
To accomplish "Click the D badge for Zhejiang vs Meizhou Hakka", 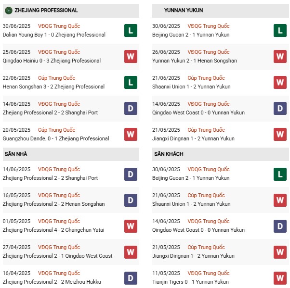I will [131, 278].
